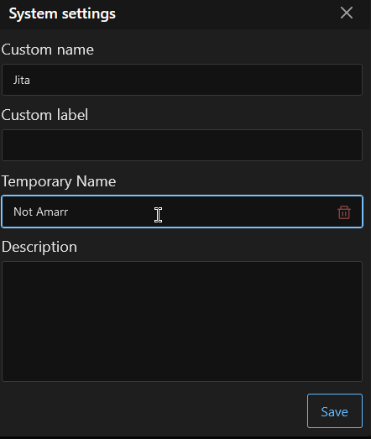This screenshot has height=439, width=371.
Task: Click the "Custom name" field label
Action: pyautogui.click(x=48, y=50)
